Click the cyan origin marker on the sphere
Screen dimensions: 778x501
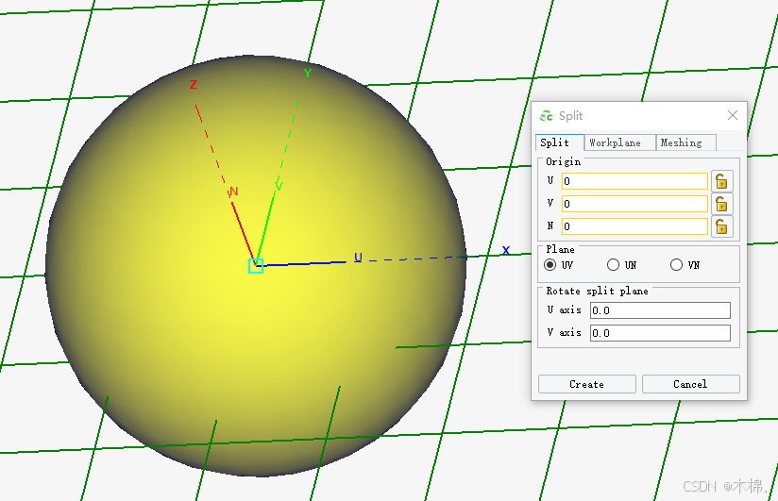(x=256, y=266)
